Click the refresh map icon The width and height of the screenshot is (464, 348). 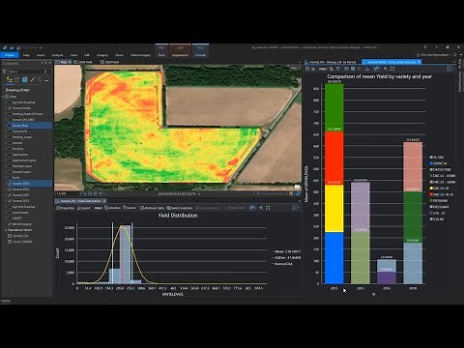coord(298,193)
